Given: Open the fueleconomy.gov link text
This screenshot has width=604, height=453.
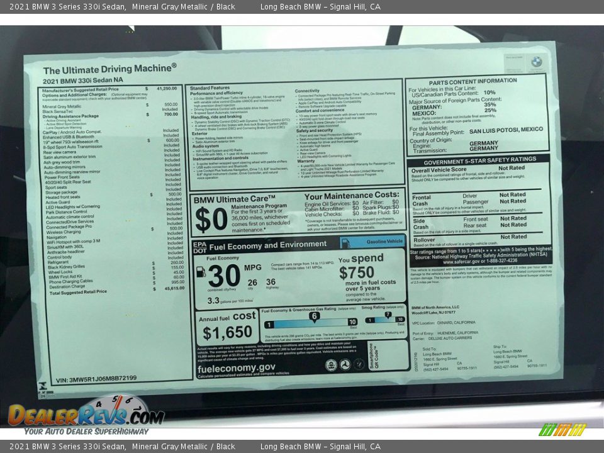Looking at the screenshot, I should click(236, 368).
